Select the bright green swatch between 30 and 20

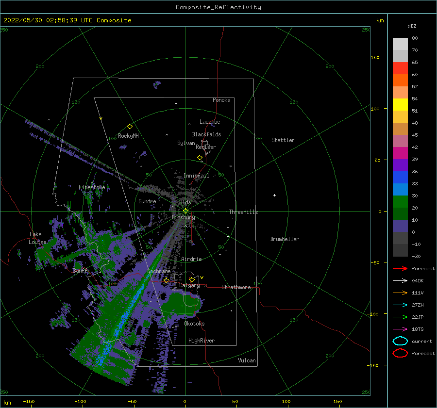400,202
